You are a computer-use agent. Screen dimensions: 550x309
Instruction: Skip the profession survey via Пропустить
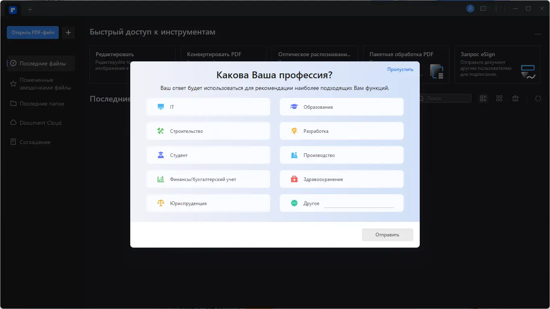point(400,69)
